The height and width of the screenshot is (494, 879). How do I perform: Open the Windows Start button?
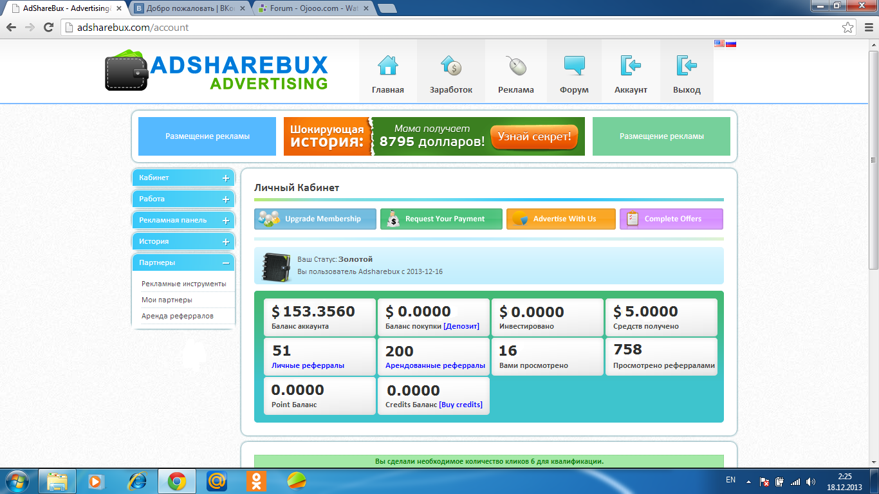coord(17,480)
